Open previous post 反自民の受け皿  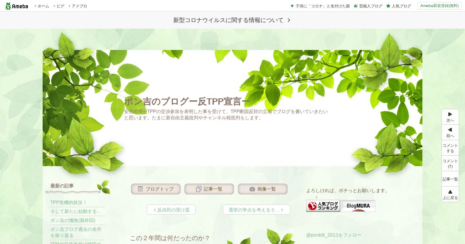[x=171, y=210]
